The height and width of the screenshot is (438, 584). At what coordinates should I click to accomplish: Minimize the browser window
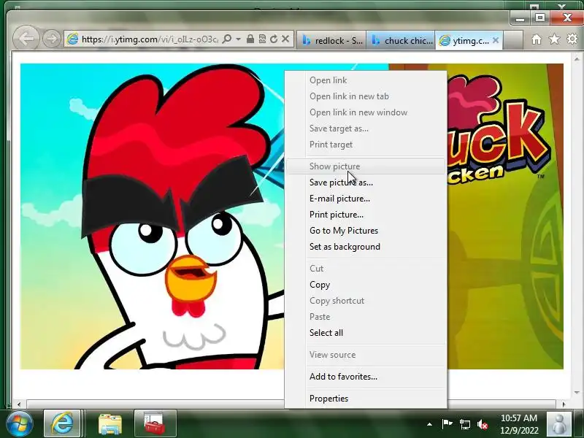(x=520, y=18)
